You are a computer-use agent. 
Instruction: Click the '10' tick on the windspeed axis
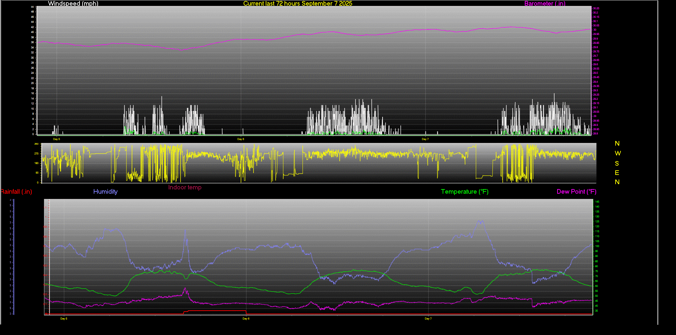point(32,109)
